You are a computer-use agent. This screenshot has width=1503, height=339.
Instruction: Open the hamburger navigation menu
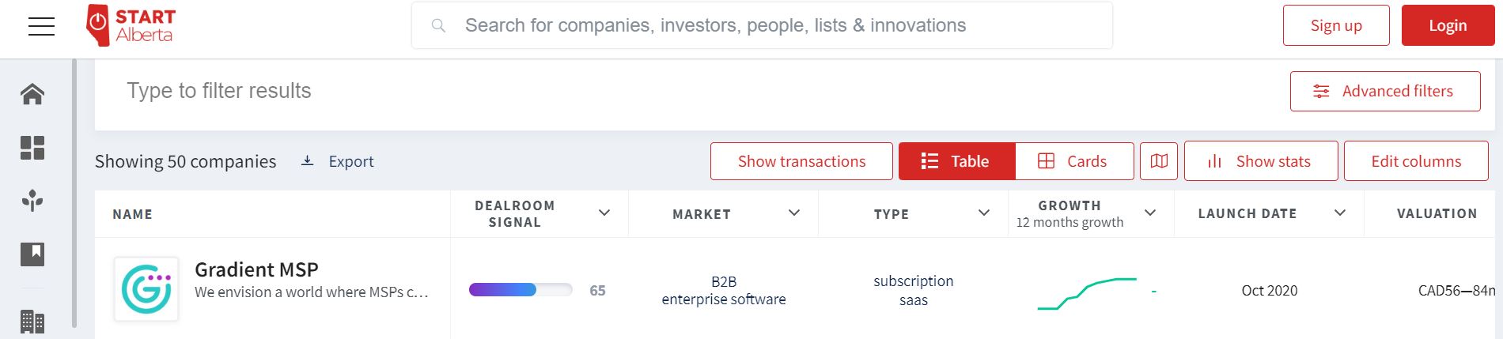(x=41, y=26)
